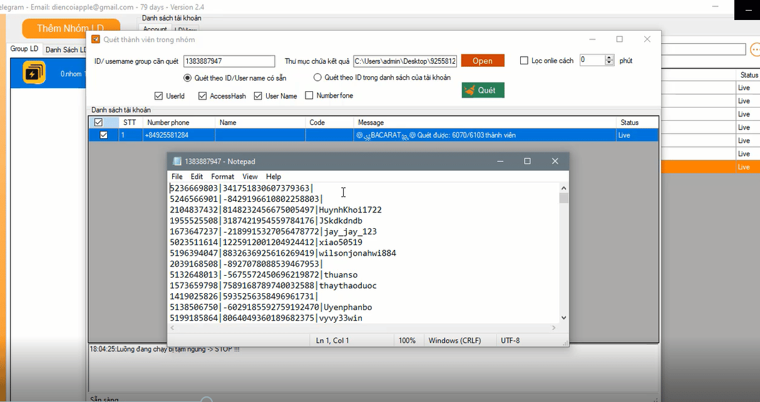The width and height of the screenshot is (760, 402).
Task: Click the line ending with vyvy33win
Action: click(x=266, y=318)
